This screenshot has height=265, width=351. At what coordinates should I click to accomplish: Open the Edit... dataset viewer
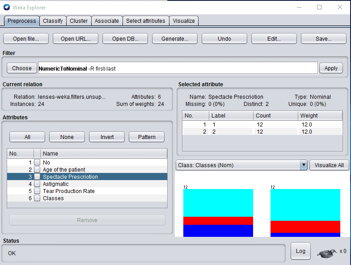(274, 39)
